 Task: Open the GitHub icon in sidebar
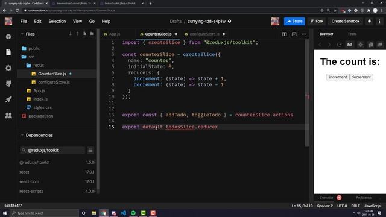tap(8, 84)
